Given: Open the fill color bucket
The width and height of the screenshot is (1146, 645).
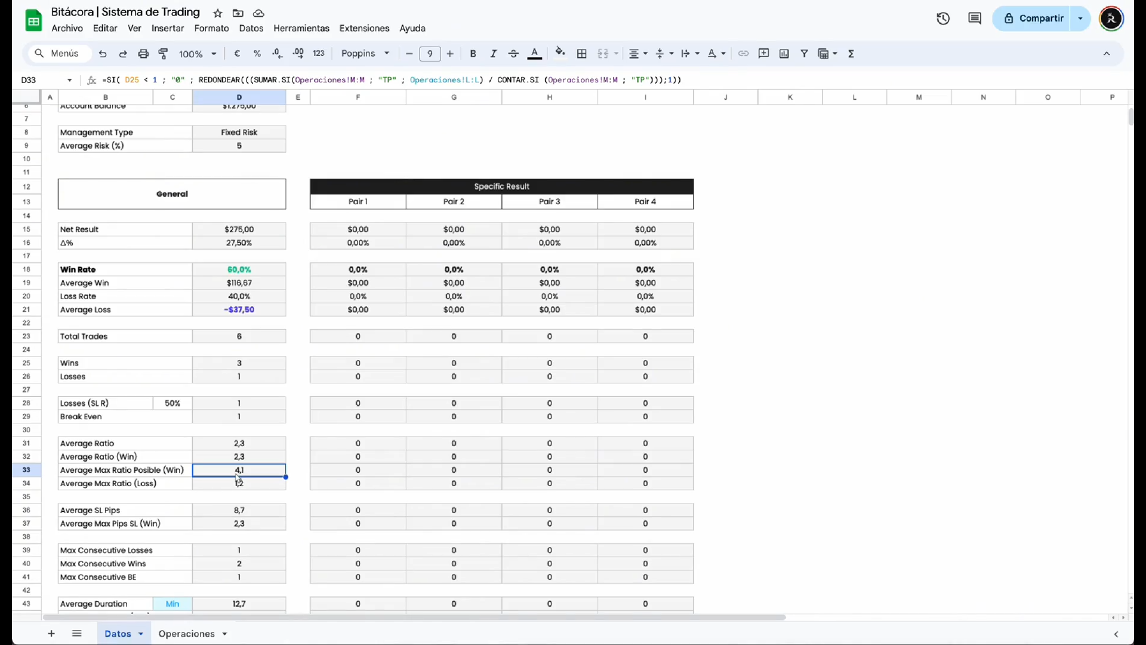Looking at the screenshot, I should pos(559,53).
